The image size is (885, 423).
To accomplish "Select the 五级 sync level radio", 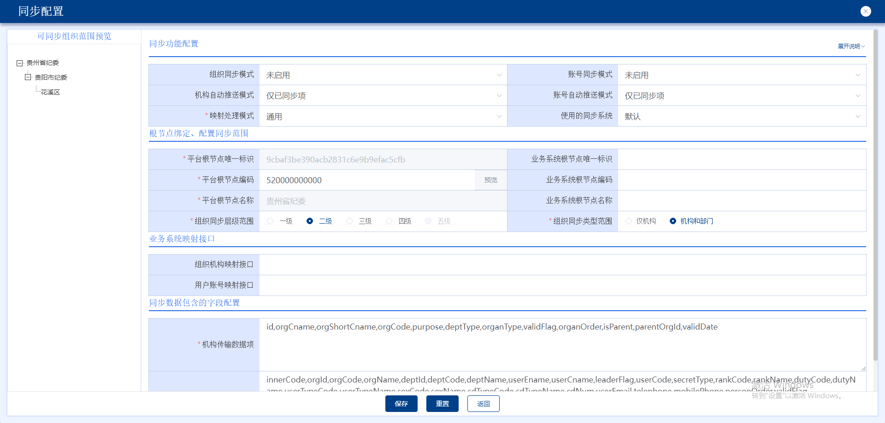I will [428, 221].
